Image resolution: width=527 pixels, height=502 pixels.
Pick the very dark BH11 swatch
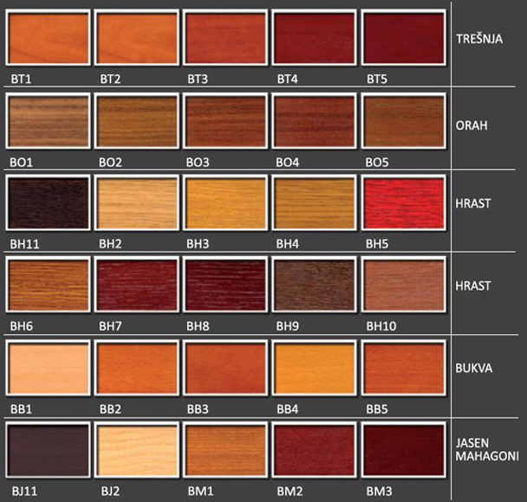(49, 205)
